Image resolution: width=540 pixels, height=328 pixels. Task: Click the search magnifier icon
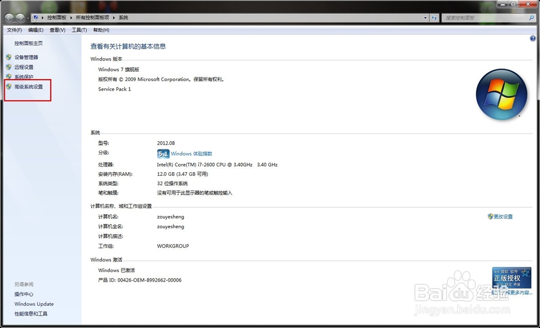(x=531, y=18)
